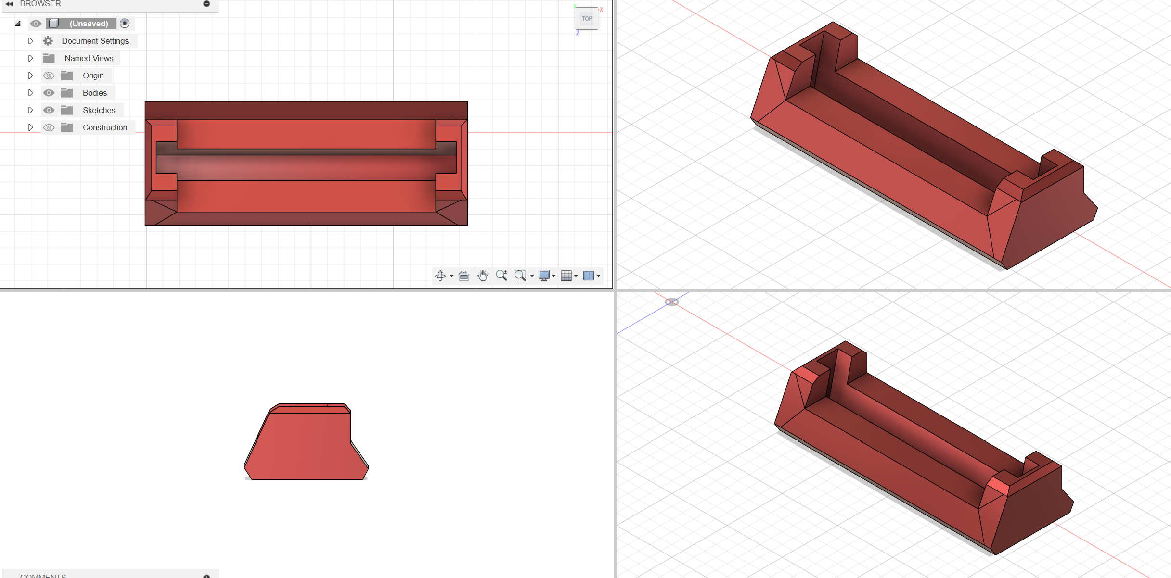Select the Bodies tree item
The image size is (1171, 578).
tap(95, 93)
